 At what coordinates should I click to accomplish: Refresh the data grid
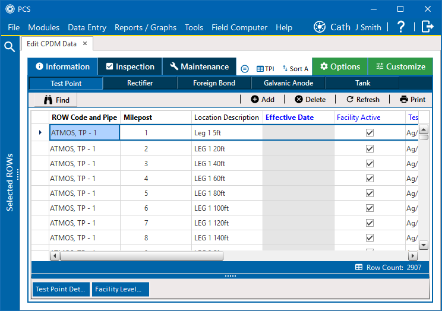[362, 100]
